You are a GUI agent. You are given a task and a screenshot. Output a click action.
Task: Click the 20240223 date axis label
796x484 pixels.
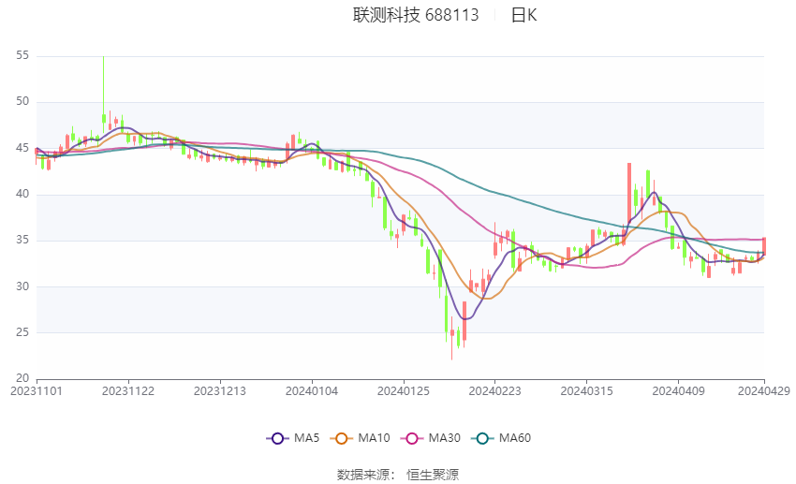494,390
